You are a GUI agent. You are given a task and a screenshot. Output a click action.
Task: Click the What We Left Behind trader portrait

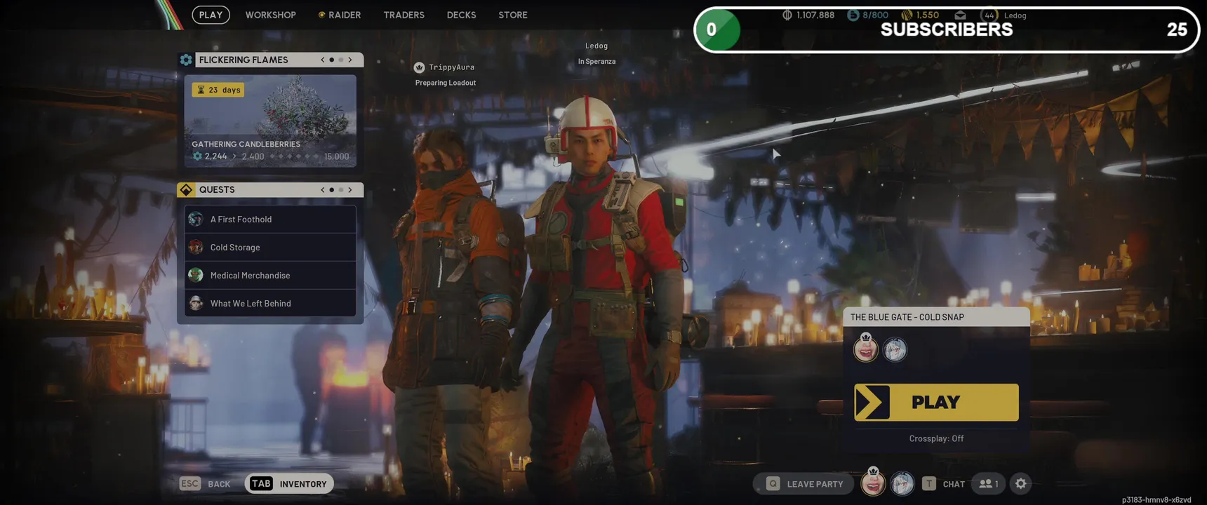[x=196, y=303]
